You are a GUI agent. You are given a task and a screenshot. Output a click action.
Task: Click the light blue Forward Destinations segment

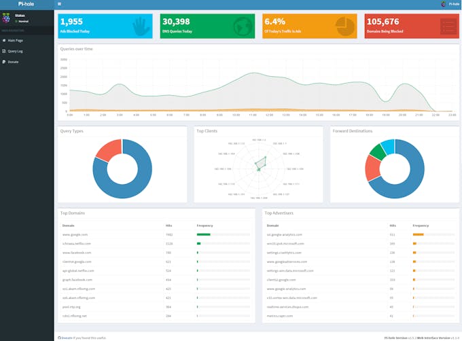388,145
